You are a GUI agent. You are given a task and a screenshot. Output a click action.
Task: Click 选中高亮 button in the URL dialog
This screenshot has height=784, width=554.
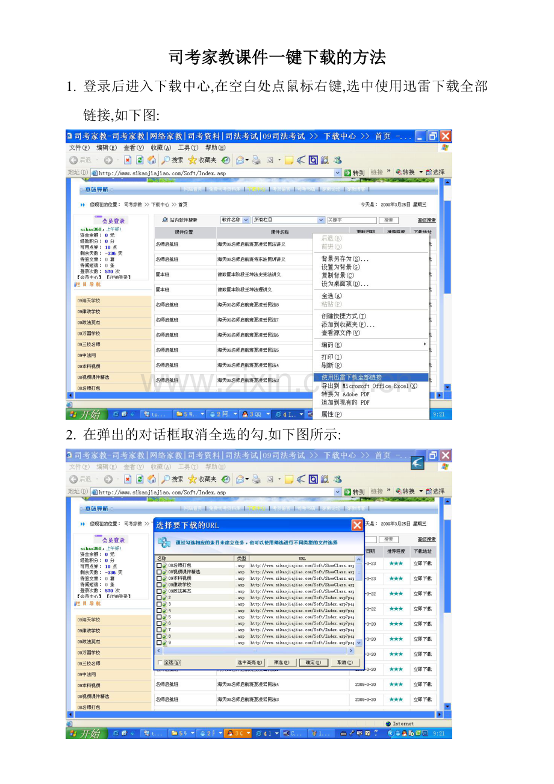pos(250,662)
